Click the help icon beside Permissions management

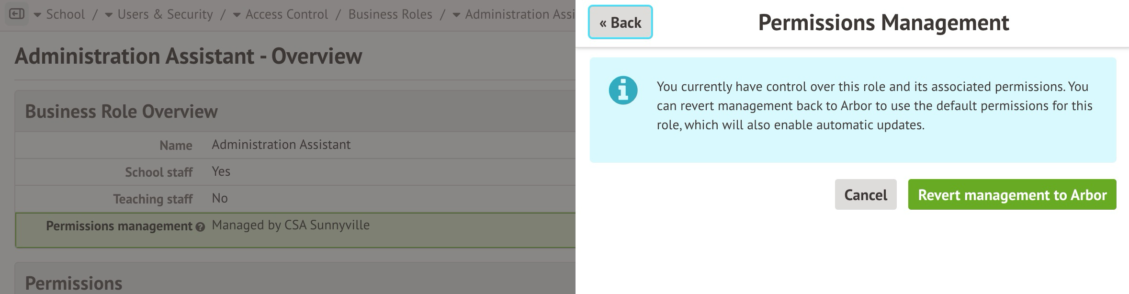tap(200, 227)
